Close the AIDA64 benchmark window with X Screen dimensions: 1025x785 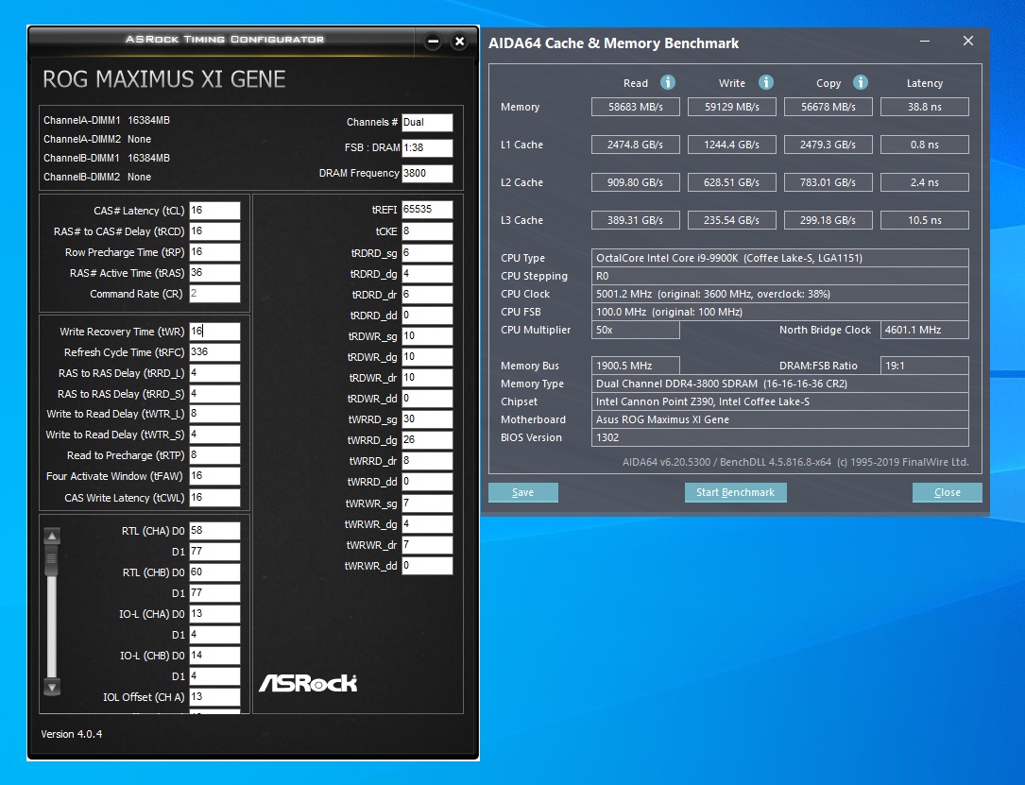pos(968,42)
